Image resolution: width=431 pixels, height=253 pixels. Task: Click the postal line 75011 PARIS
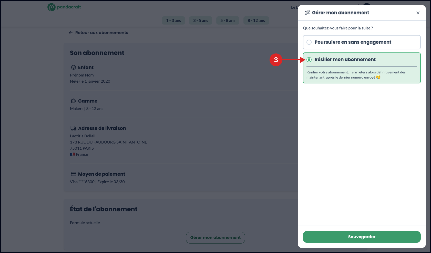[x=82, y=148]
